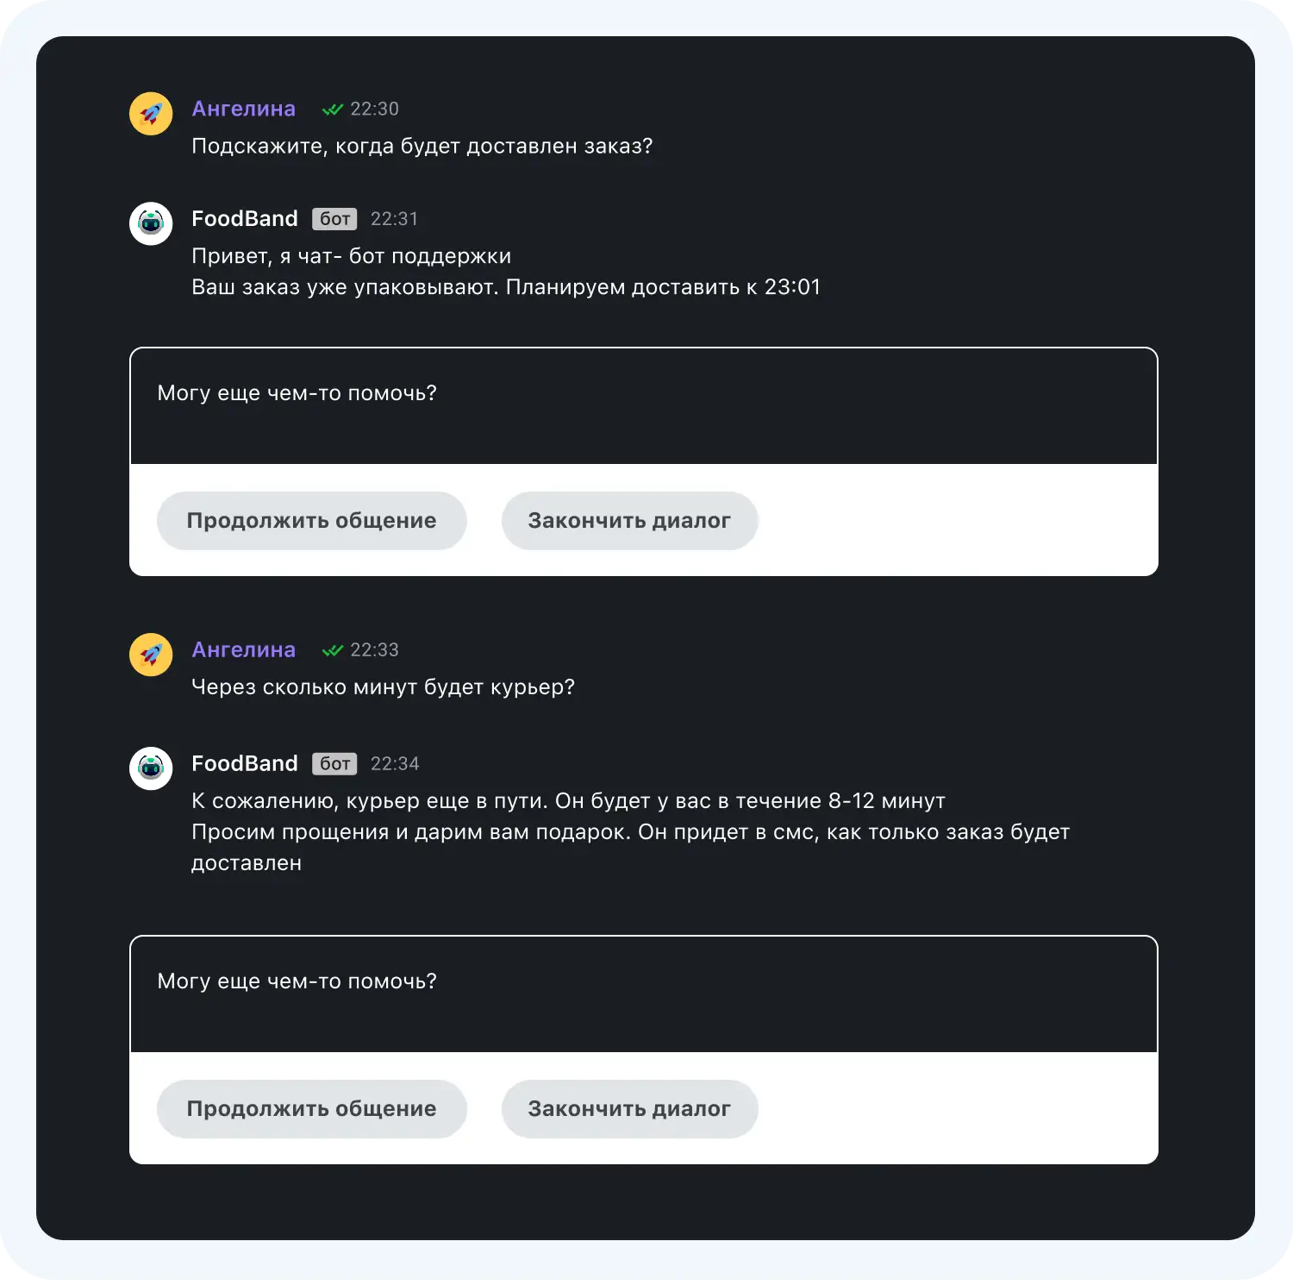This screenshot has width=1293, height=1285.
Task: Click the "бот" badge on the 22:34 message
Action: pyautogui.click(x=334, y=764)
